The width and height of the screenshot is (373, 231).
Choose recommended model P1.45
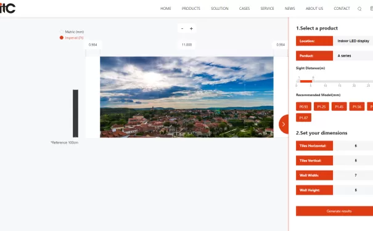339,107
